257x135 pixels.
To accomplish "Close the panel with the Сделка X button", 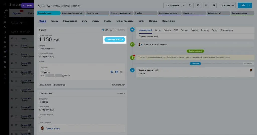I will 23,5.
